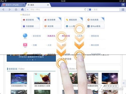This screenshot has width=126, height=94.
Task: Open 200余名儿童蜗居60平米屋内 slide caption
Action: [31, 57]
